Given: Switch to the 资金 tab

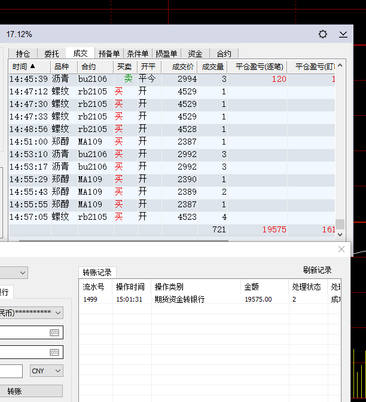Looking at the screenshot, I should tap(196, 54).
